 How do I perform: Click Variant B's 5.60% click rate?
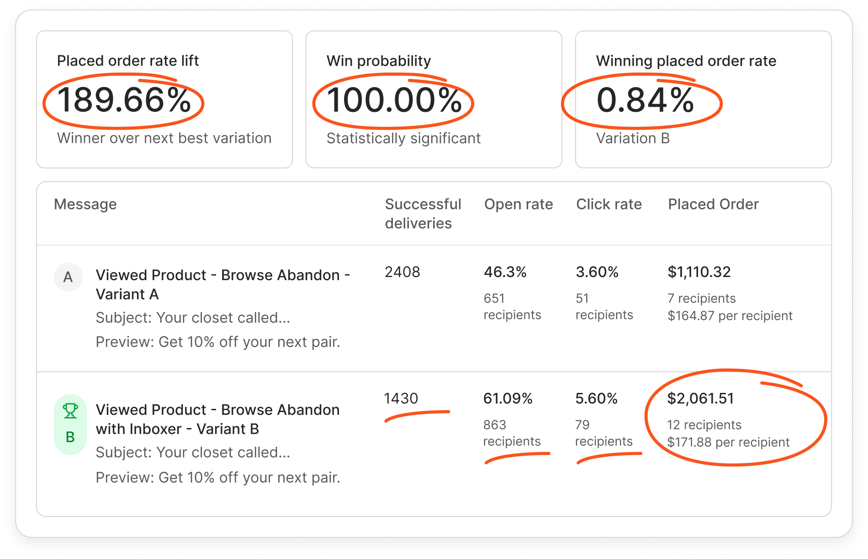(x=596, y=398)
